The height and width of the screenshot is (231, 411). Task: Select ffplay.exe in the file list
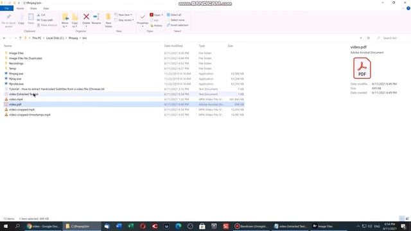[x=15, y=79]
